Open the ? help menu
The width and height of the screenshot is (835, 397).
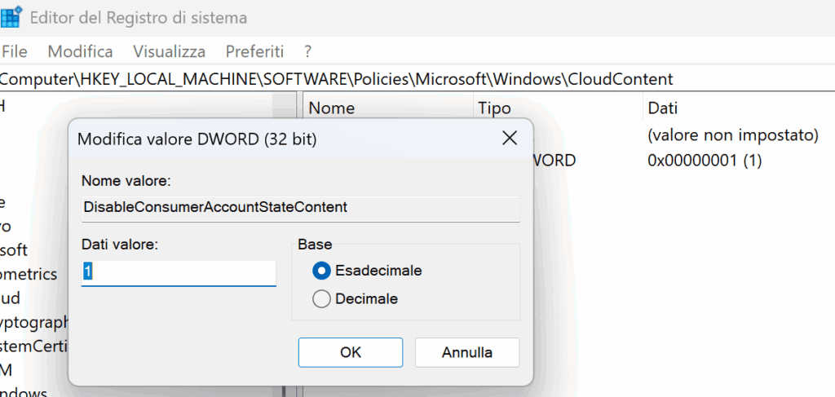point(307,51)
